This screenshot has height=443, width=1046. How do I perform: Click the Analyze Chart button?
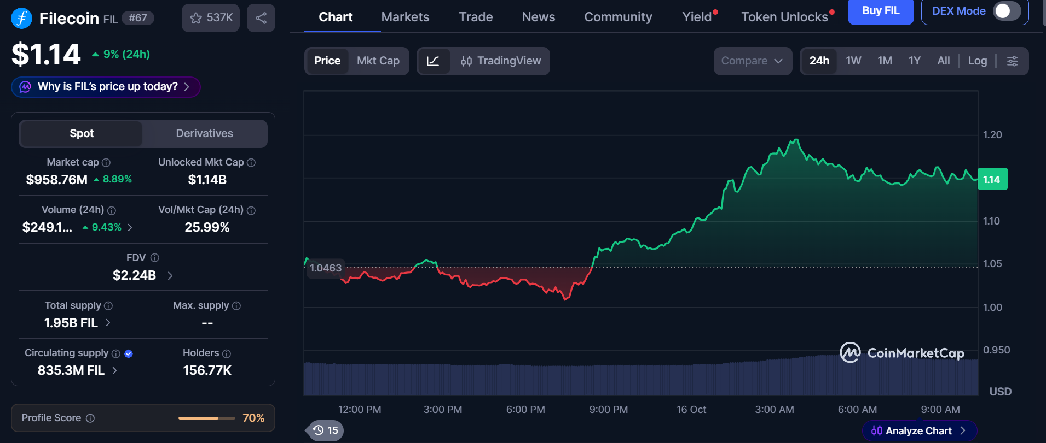[919, 431]
